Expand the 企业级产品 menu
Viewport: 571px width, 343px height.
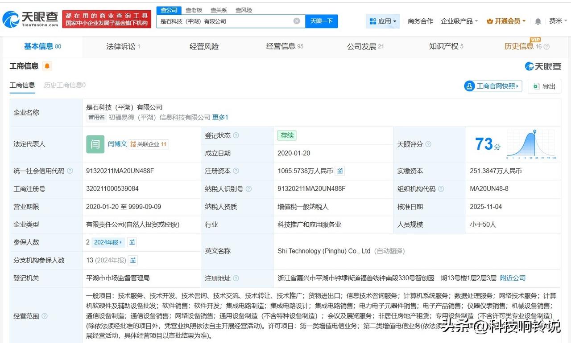pos(459,21)
